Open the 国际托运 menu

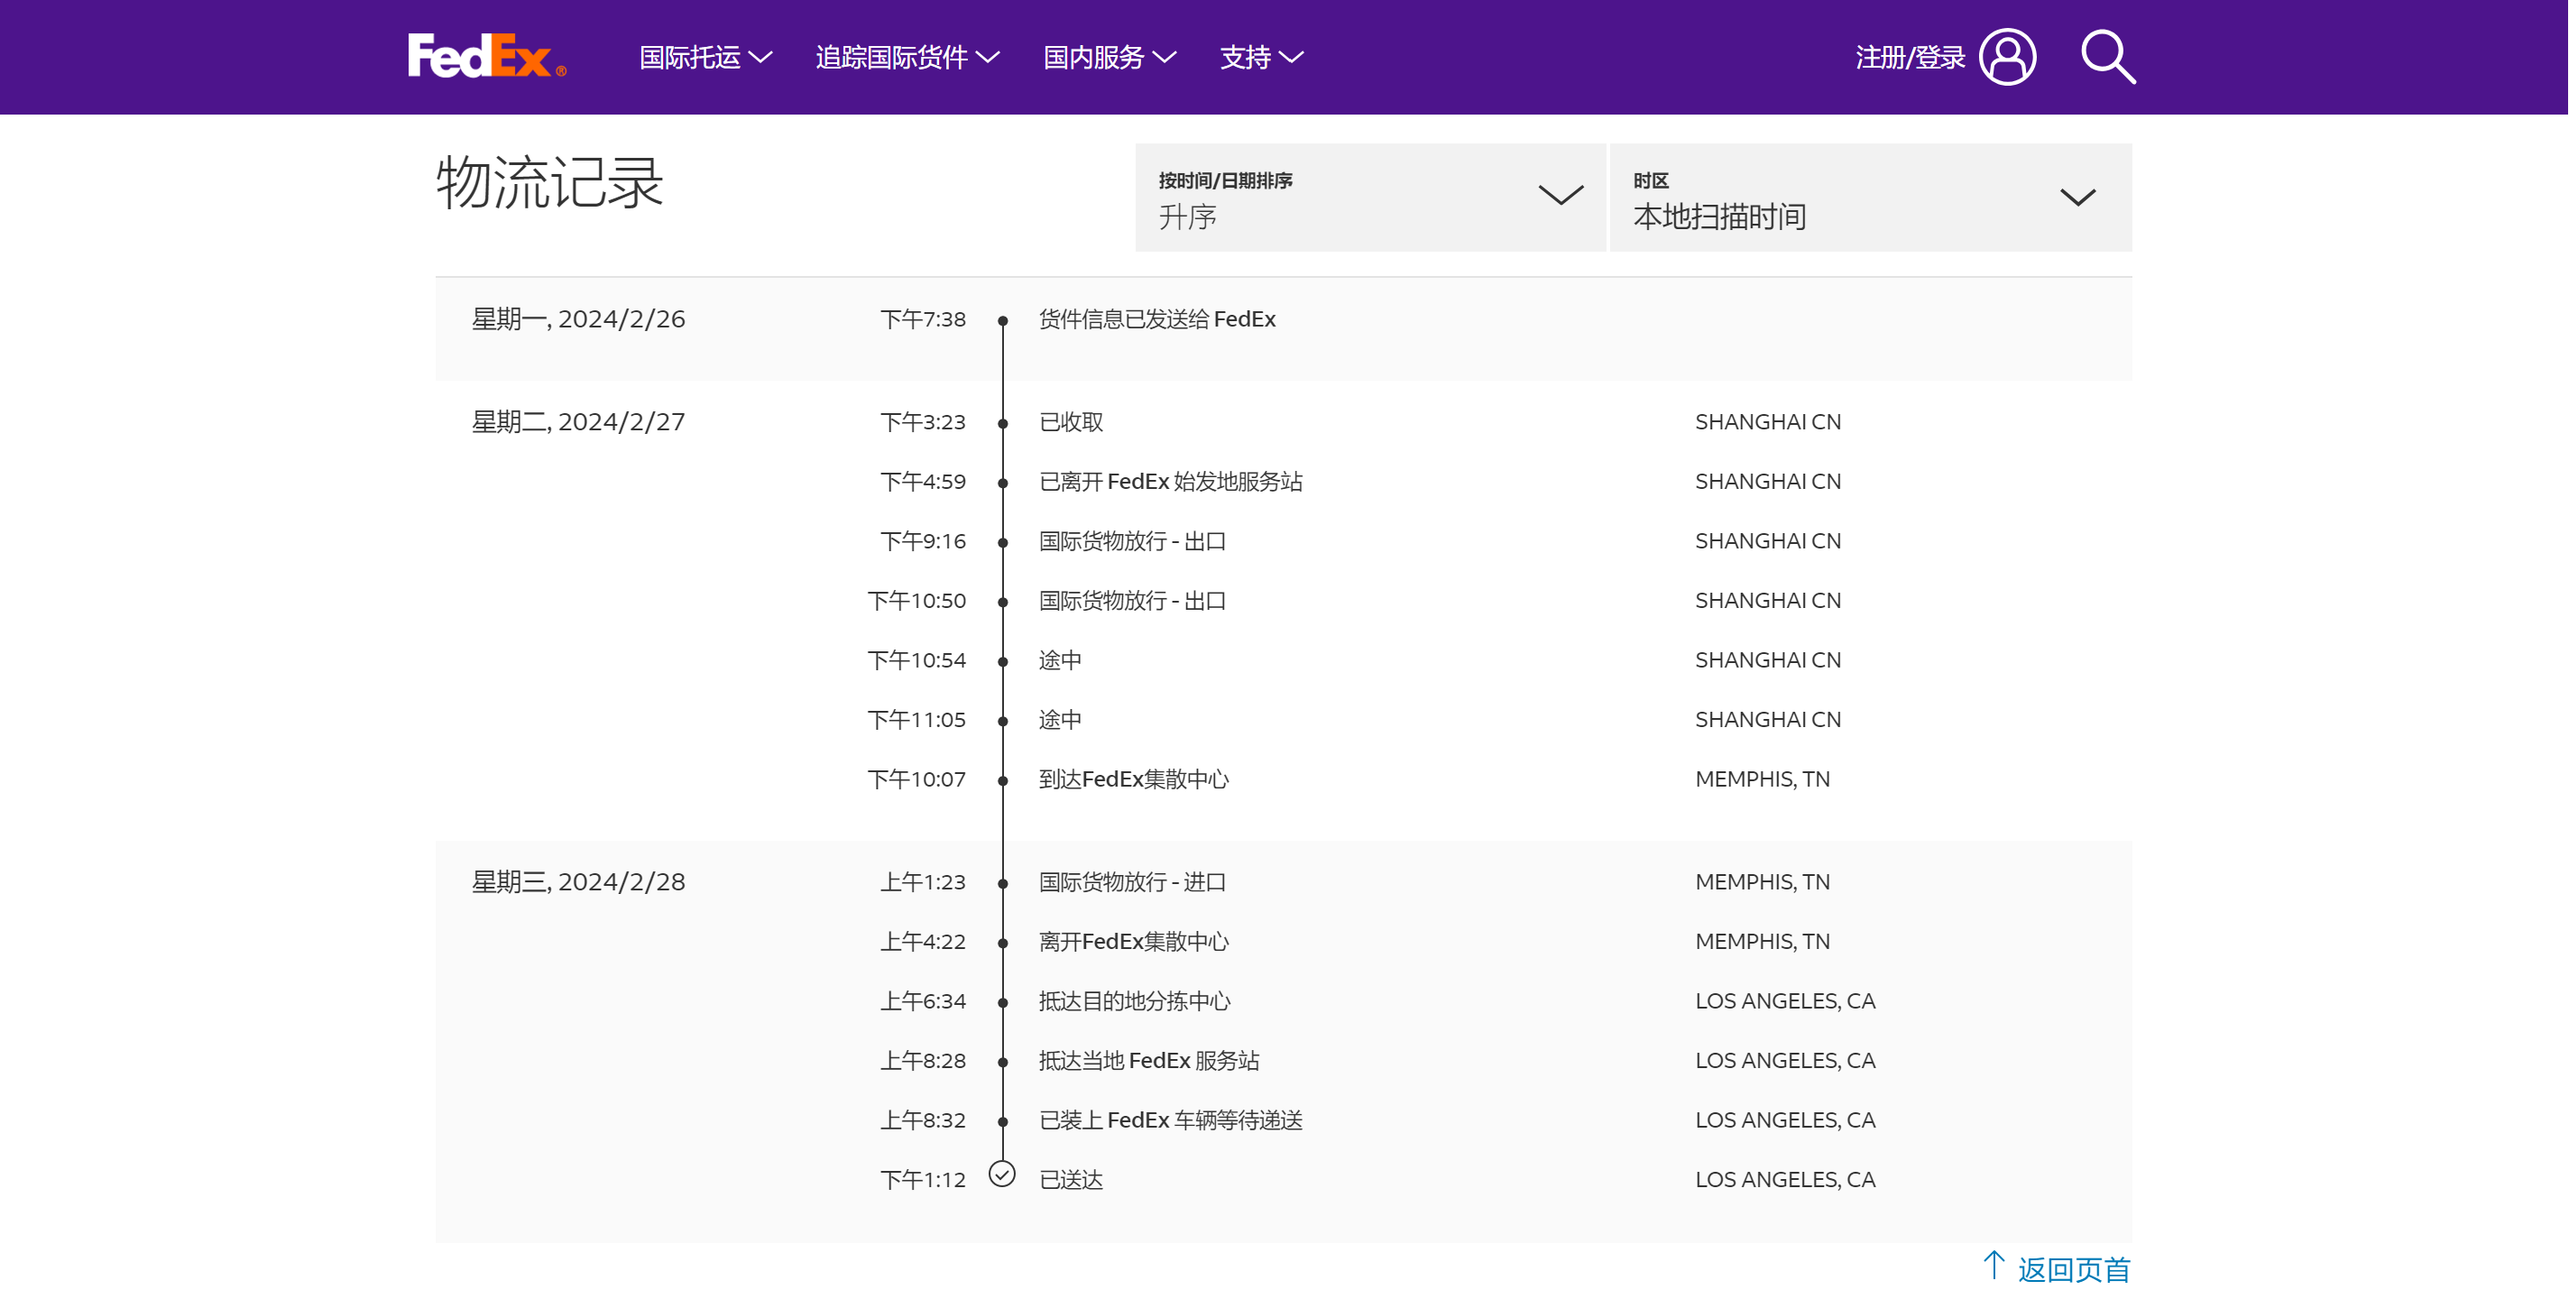[705, 58]
